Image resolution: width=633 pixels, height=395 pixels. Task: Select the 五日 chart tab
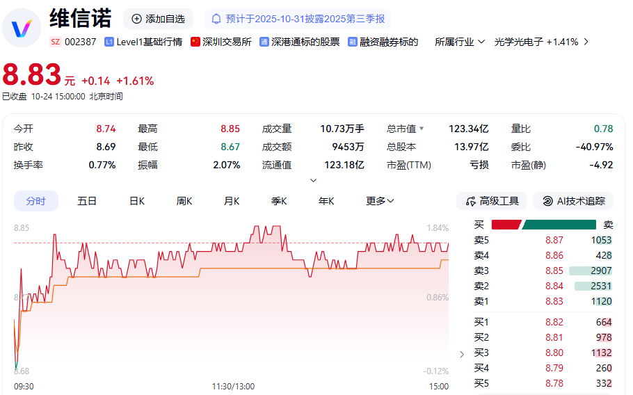tap(87, 201)
